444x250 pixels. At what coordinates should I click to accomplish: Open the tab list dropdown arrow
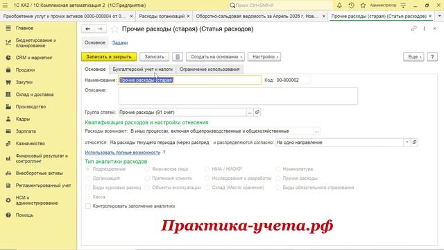pyautogui.click(x=439, y=16)
